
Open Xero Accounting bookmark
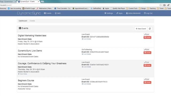14,8
